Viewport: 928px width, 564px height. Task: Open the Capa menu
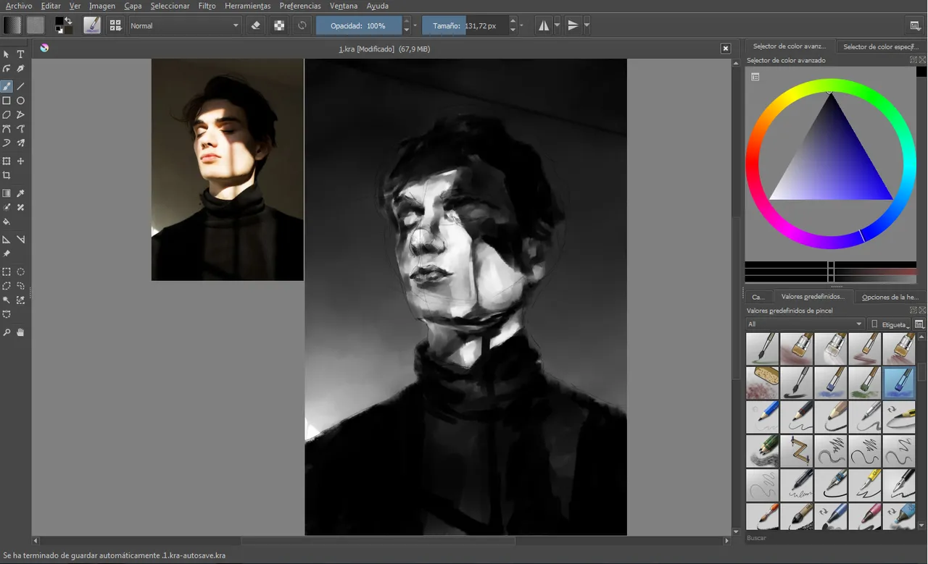133,6
